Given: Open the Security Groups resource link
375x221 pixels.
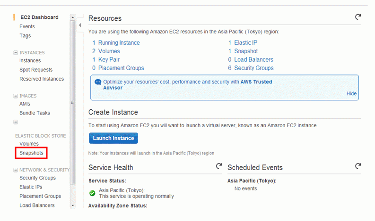Looking at the screenshot, I should click(x=254, y=68).
